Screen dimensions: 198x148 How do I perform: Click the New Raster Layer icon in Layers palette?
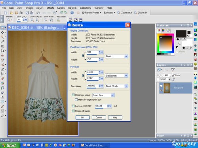(159, 69)
